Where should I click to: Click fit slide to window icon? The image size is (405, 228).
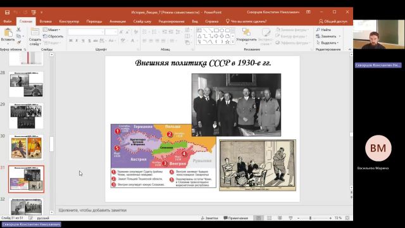click(347, 218)
